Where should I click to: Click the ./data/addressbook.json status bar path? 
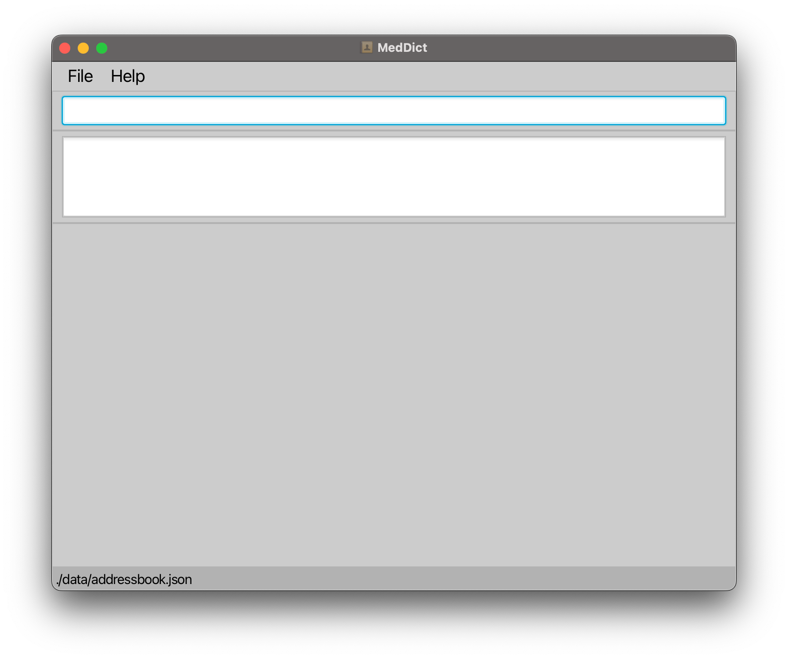pyautogui.click(x=124, y=579)
